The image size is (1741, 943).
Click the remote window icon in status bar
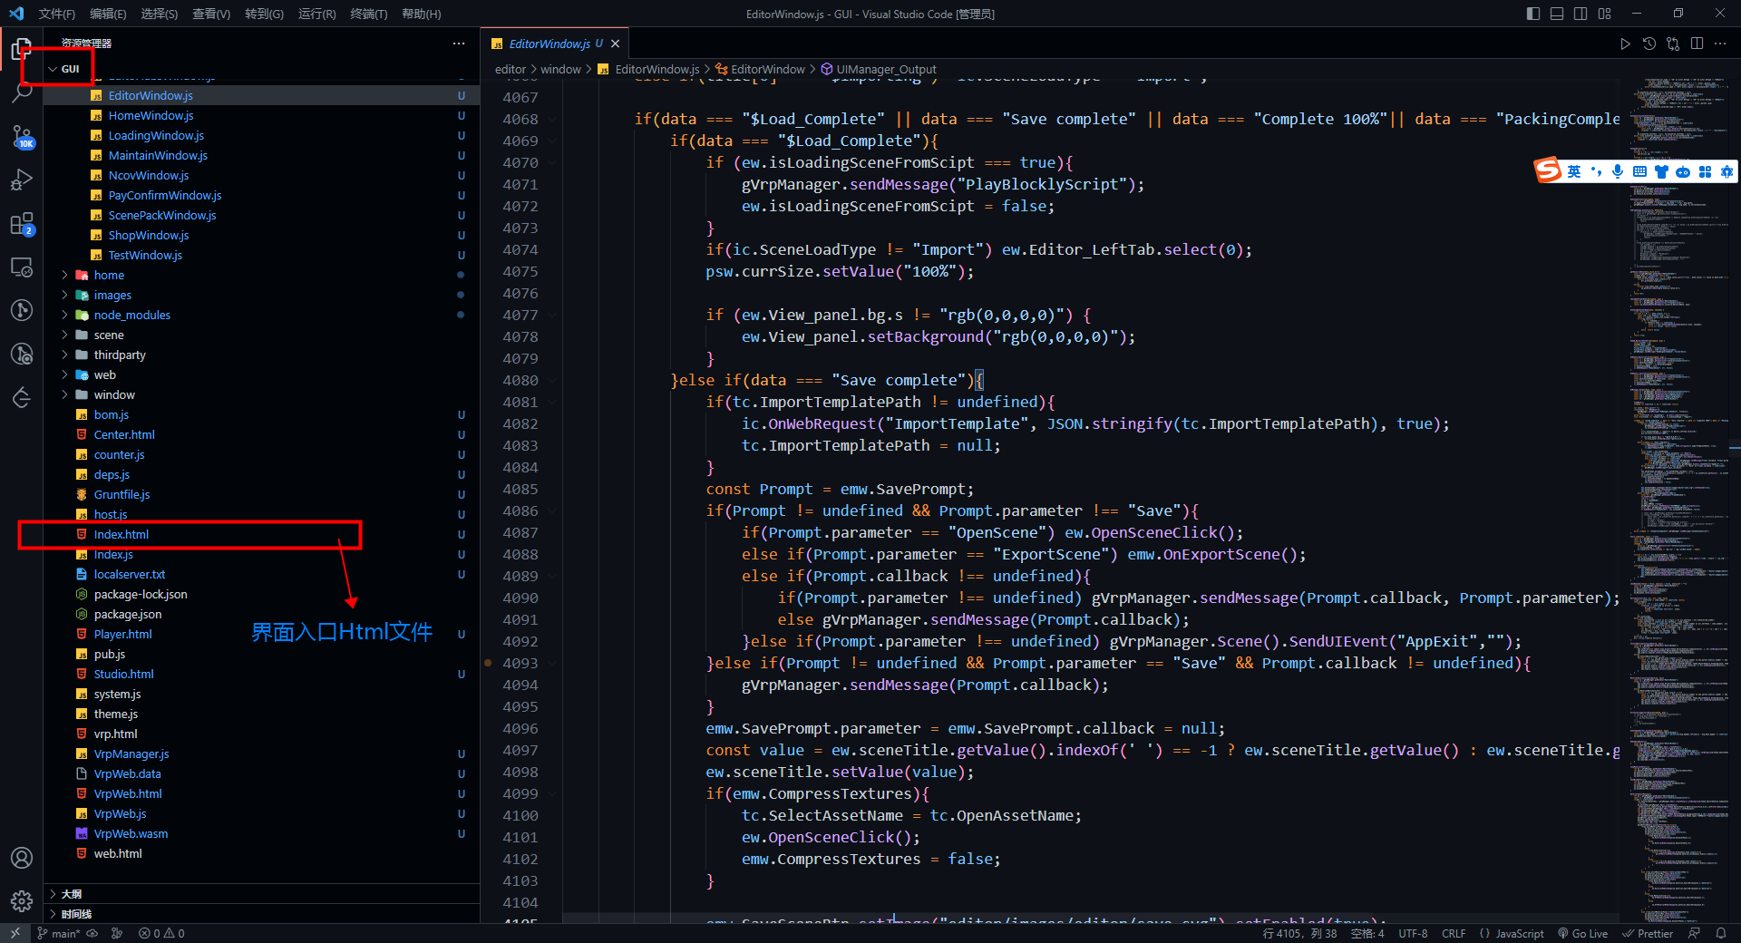(x=15, y=933)
